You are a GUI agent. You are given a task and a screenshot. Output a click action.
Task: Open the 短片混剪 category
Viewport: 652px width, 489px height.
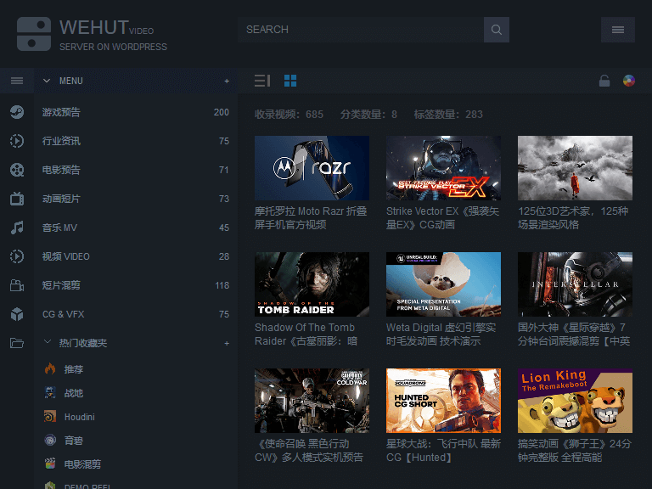[x=136, y=285]
